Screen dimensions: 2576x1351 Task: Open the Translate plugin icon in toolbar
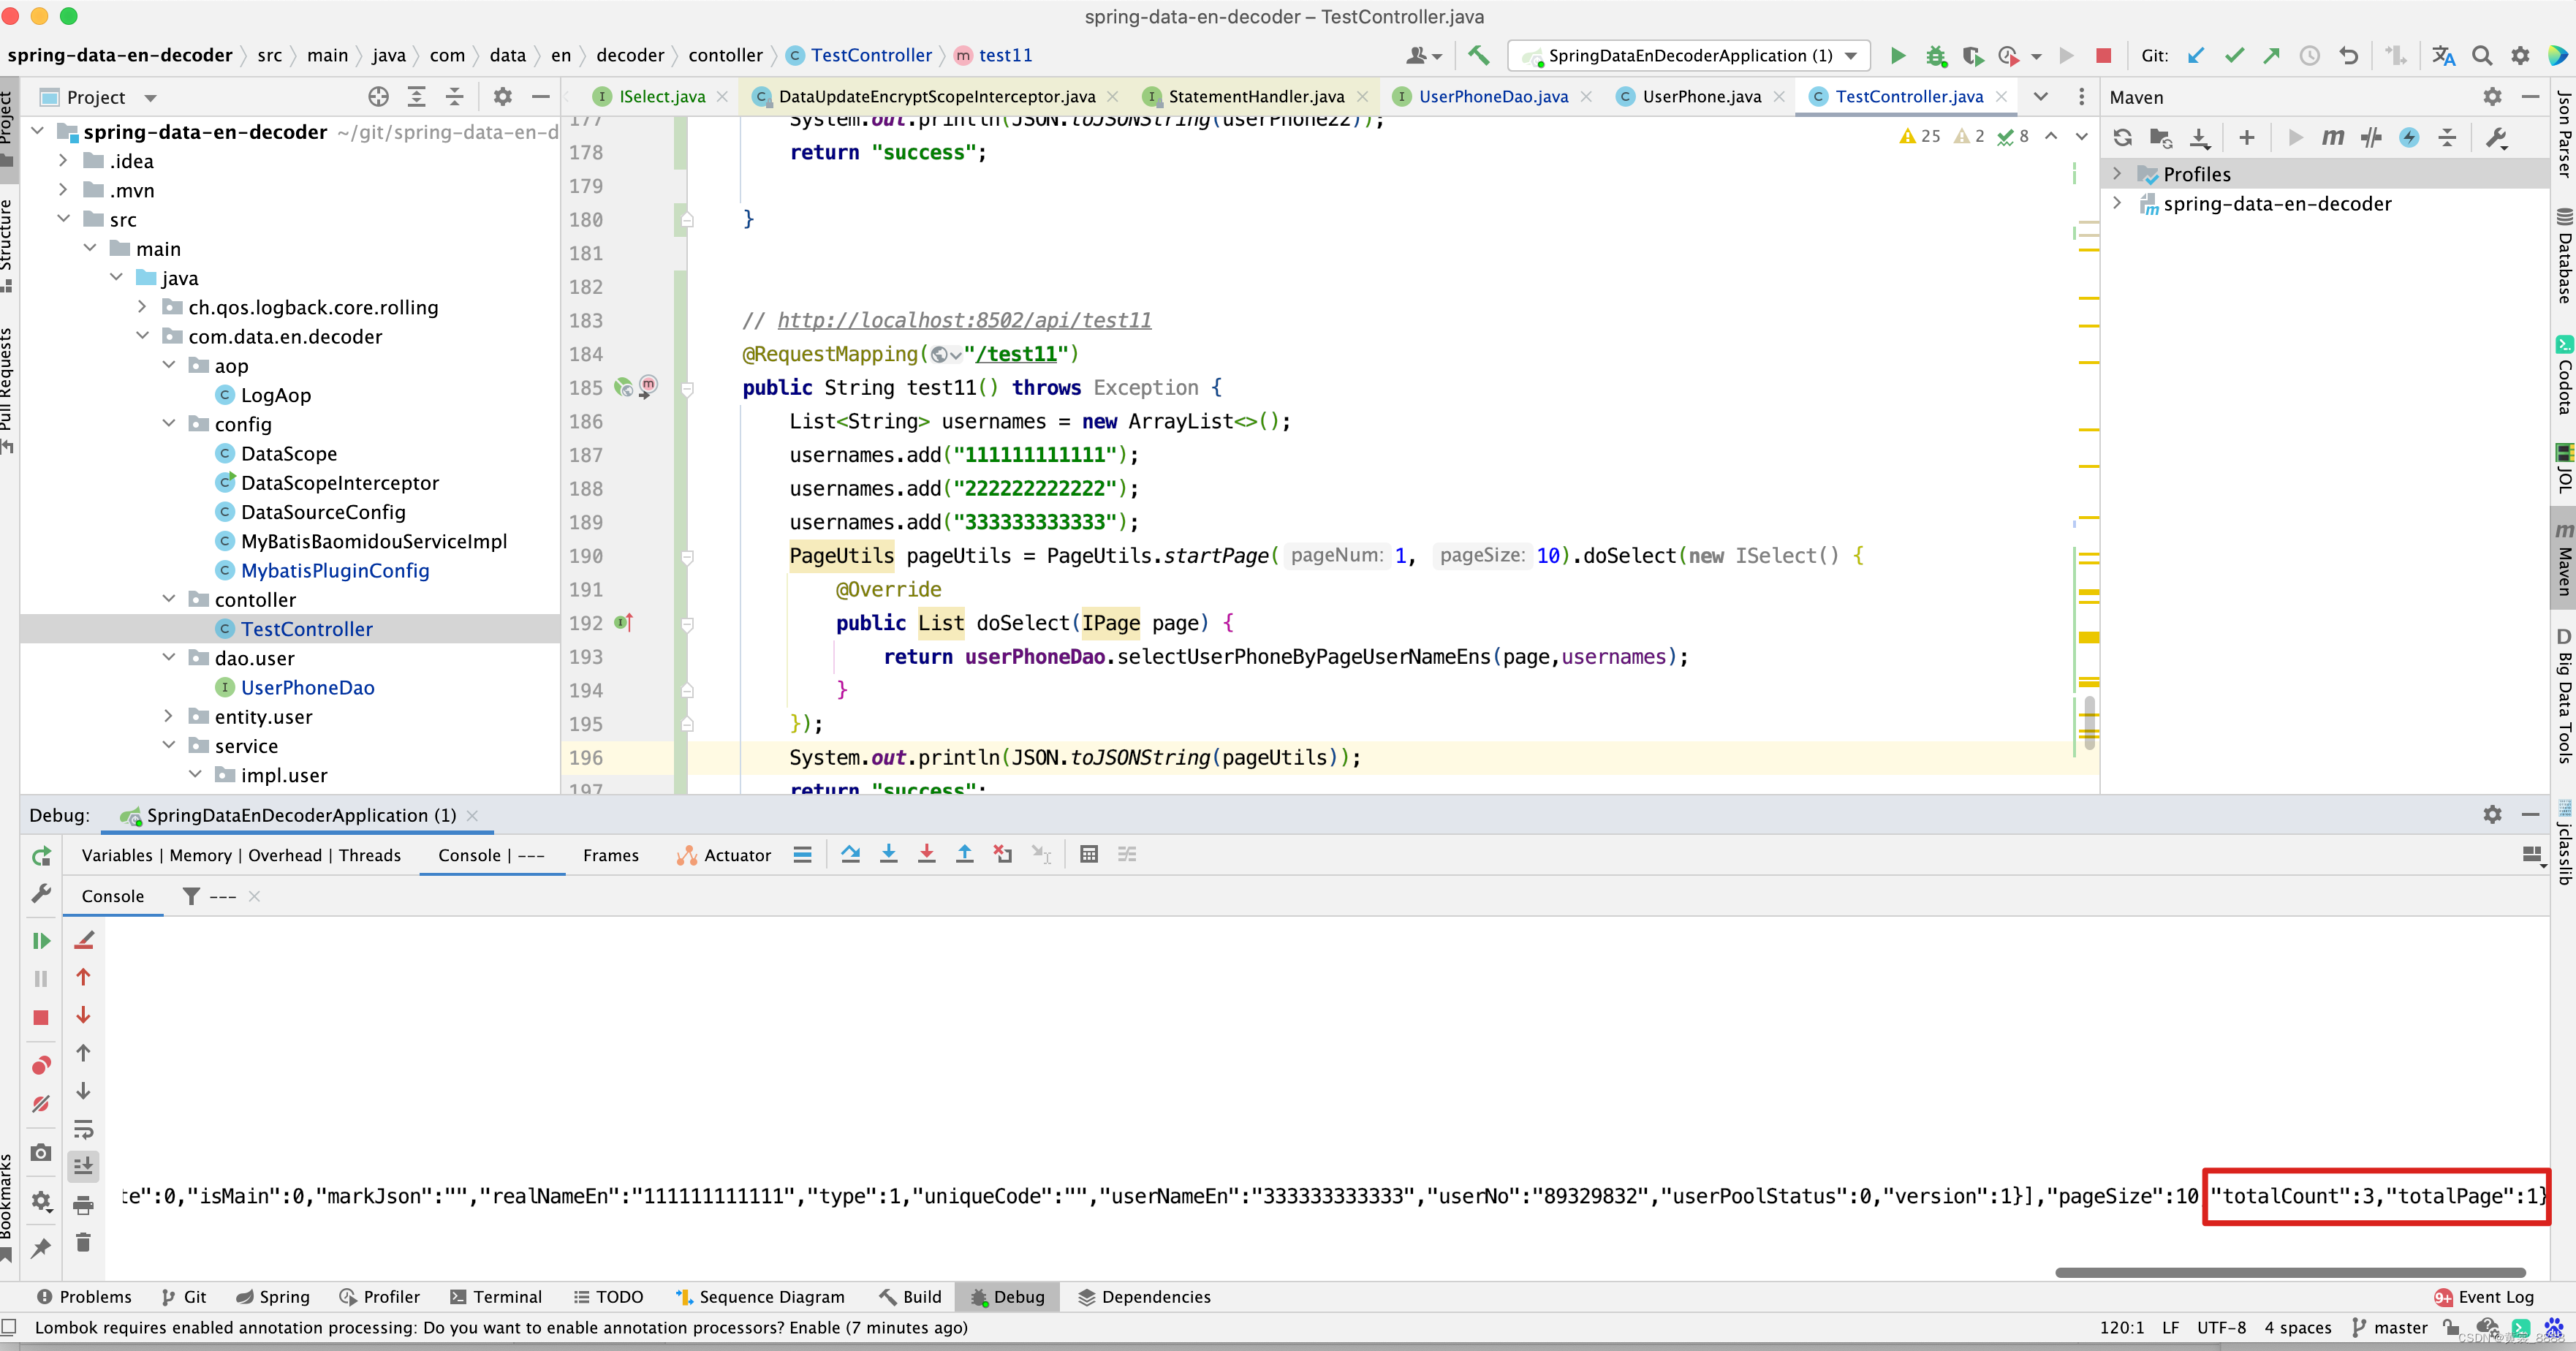pos(2443,56)
